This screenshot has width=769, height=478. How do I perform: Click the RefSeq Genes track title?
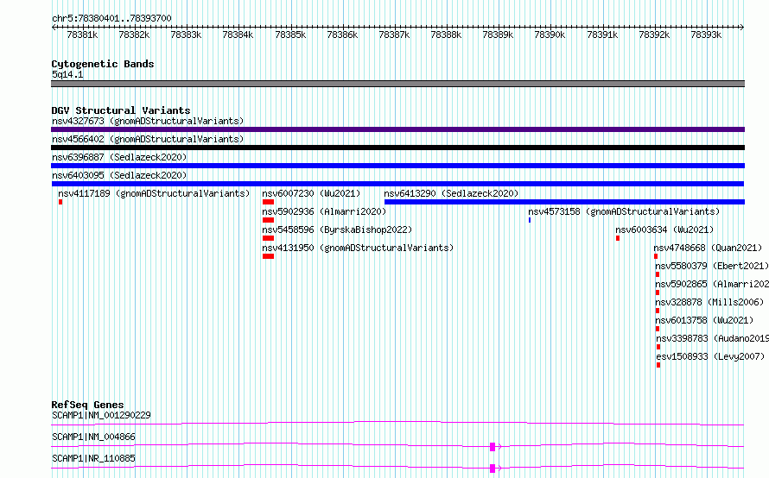87,405
